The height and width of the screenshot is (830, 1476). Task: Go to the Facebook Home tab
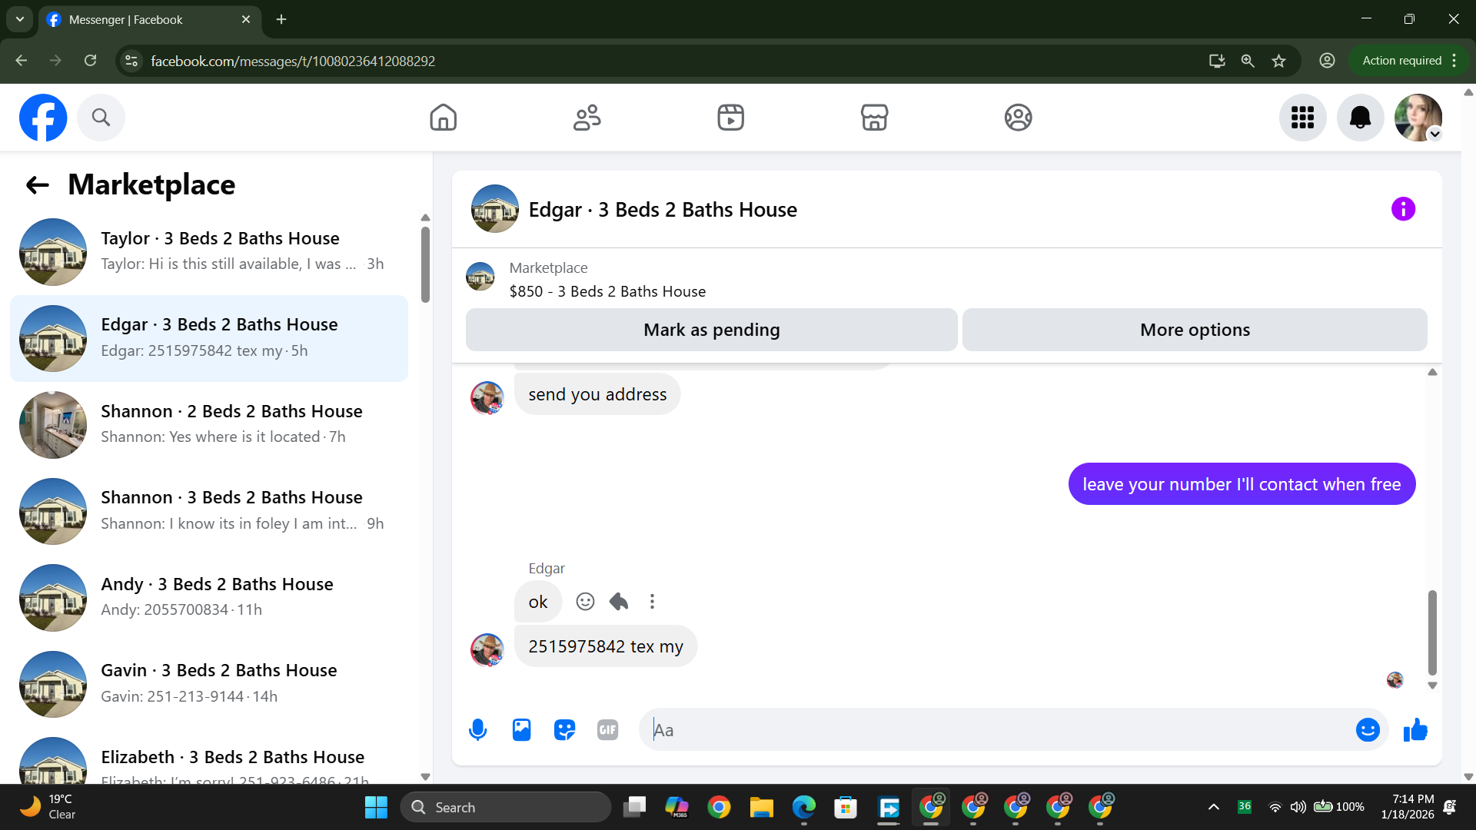point(443,118)
